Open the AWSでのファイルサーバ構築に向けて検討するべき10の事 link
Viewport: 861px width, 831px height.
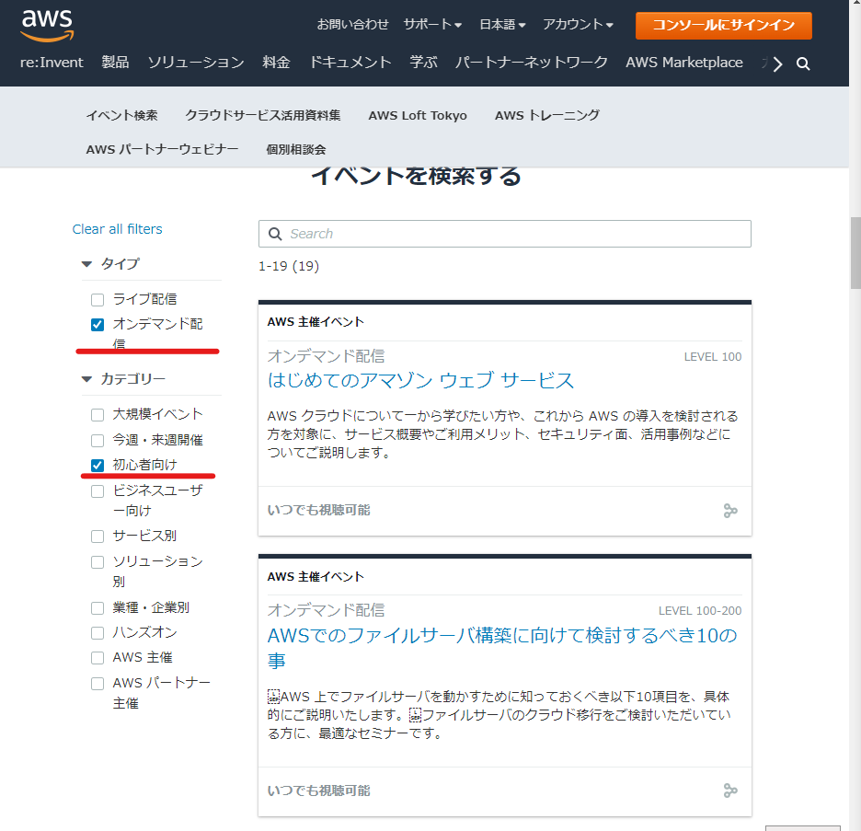pos(502,648)
